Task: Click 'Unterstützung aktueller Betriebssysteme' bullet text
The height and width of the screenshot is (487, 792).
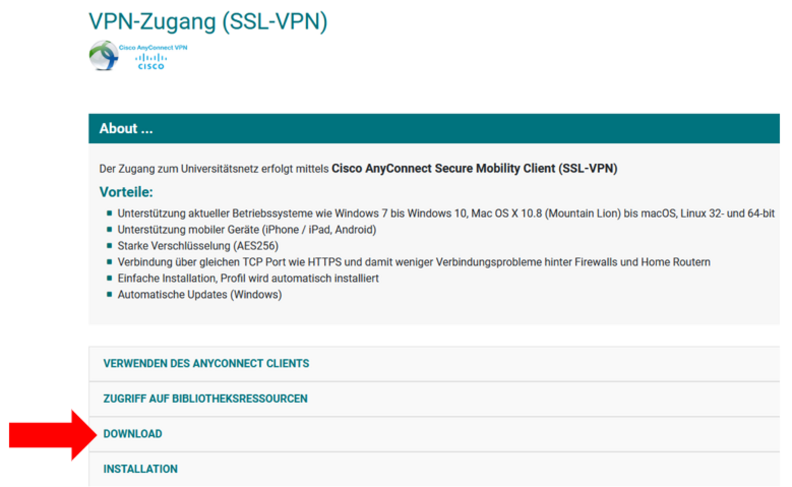Action: click(225, 214)
